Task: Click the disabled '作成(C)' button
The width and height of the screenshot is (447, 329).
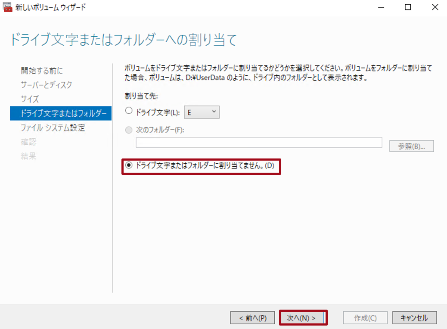Action: tap(365, 317)
